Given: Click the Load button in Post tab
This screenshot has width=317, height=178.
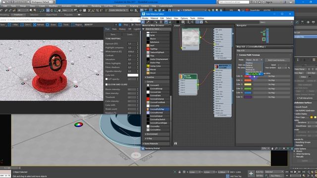Looking at the screenshot, I should point(130,35).
